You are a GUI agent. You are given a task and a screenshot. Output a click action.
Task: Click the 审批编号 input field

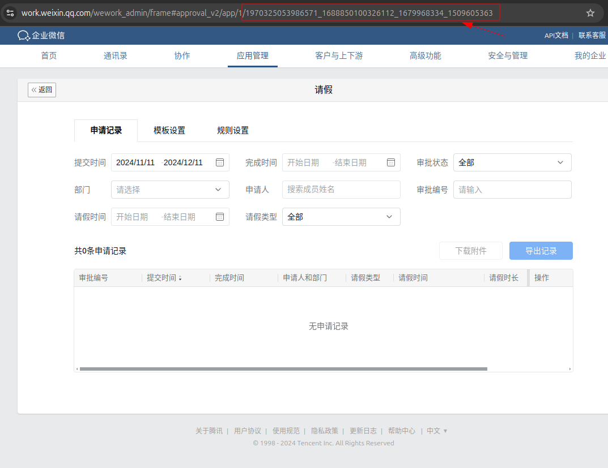(x=512, y=190)
